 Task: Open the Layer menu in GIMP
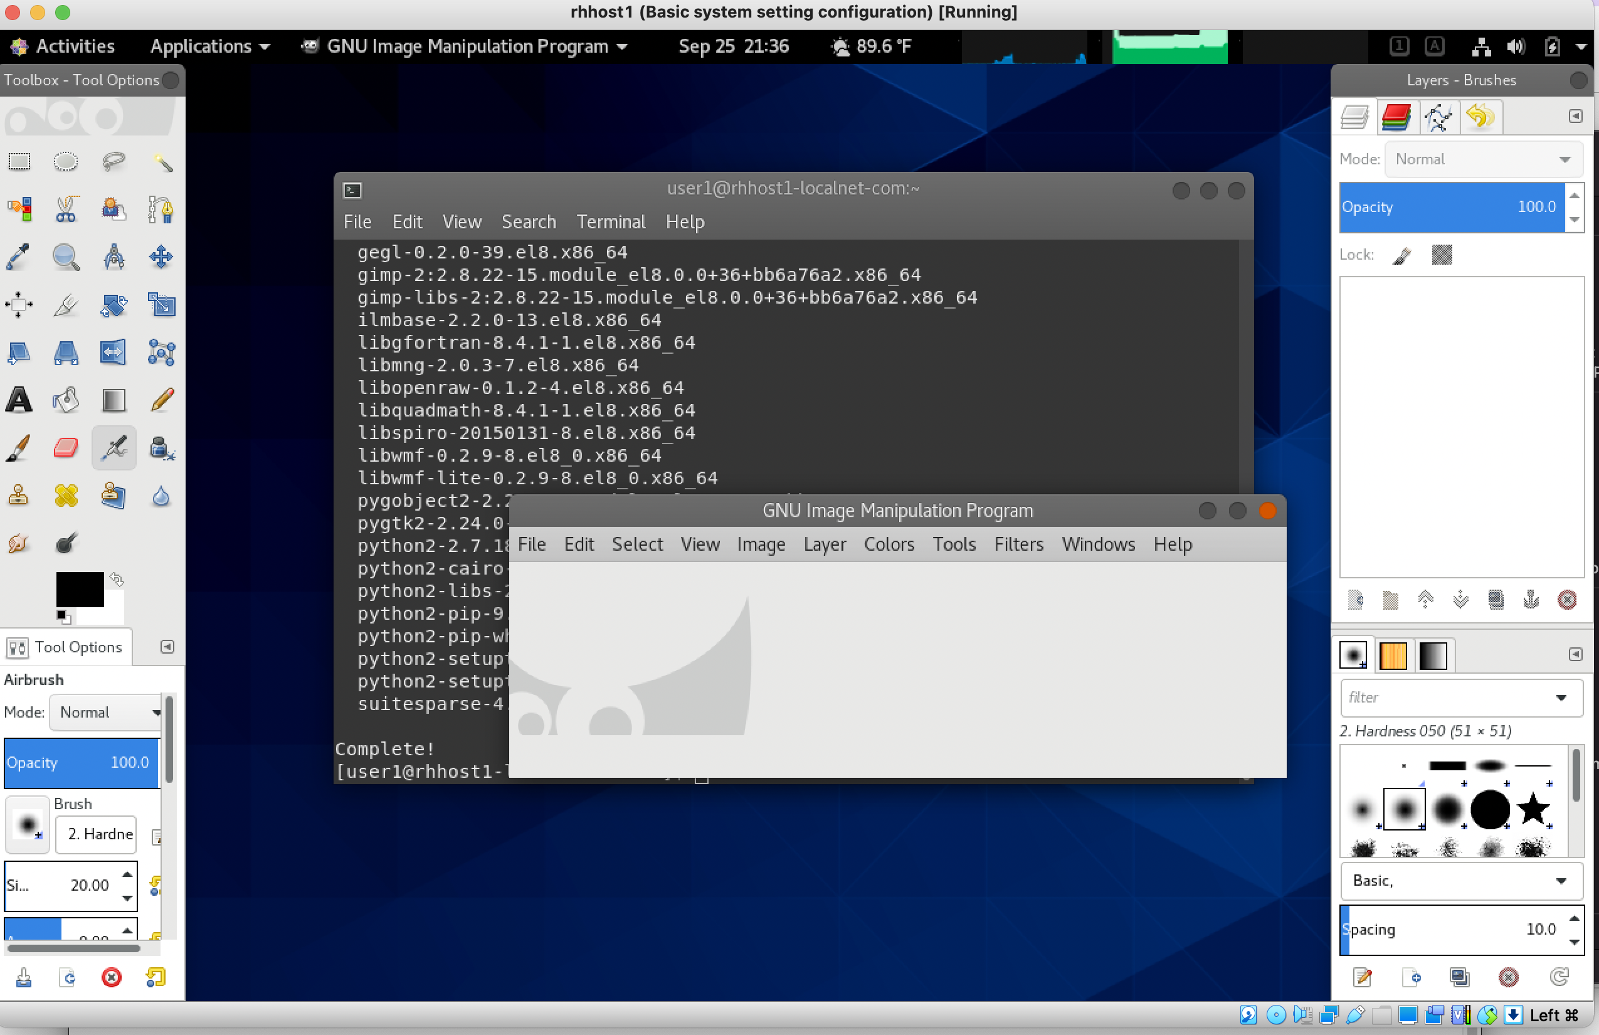pos(825,544)
